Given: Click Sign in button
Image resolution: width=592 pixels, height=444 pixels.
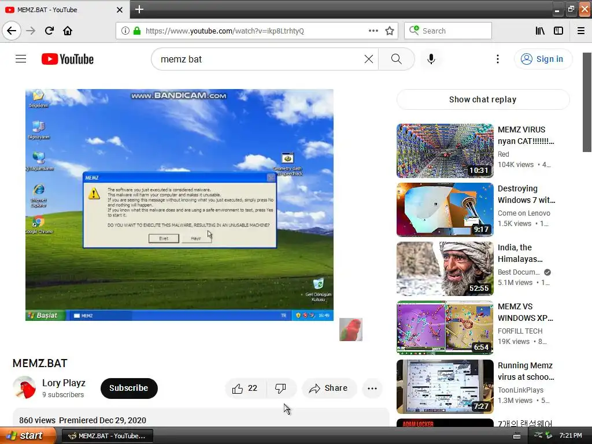Looking at the screenshot, I should pyautogui.click(x=543, y=59).
